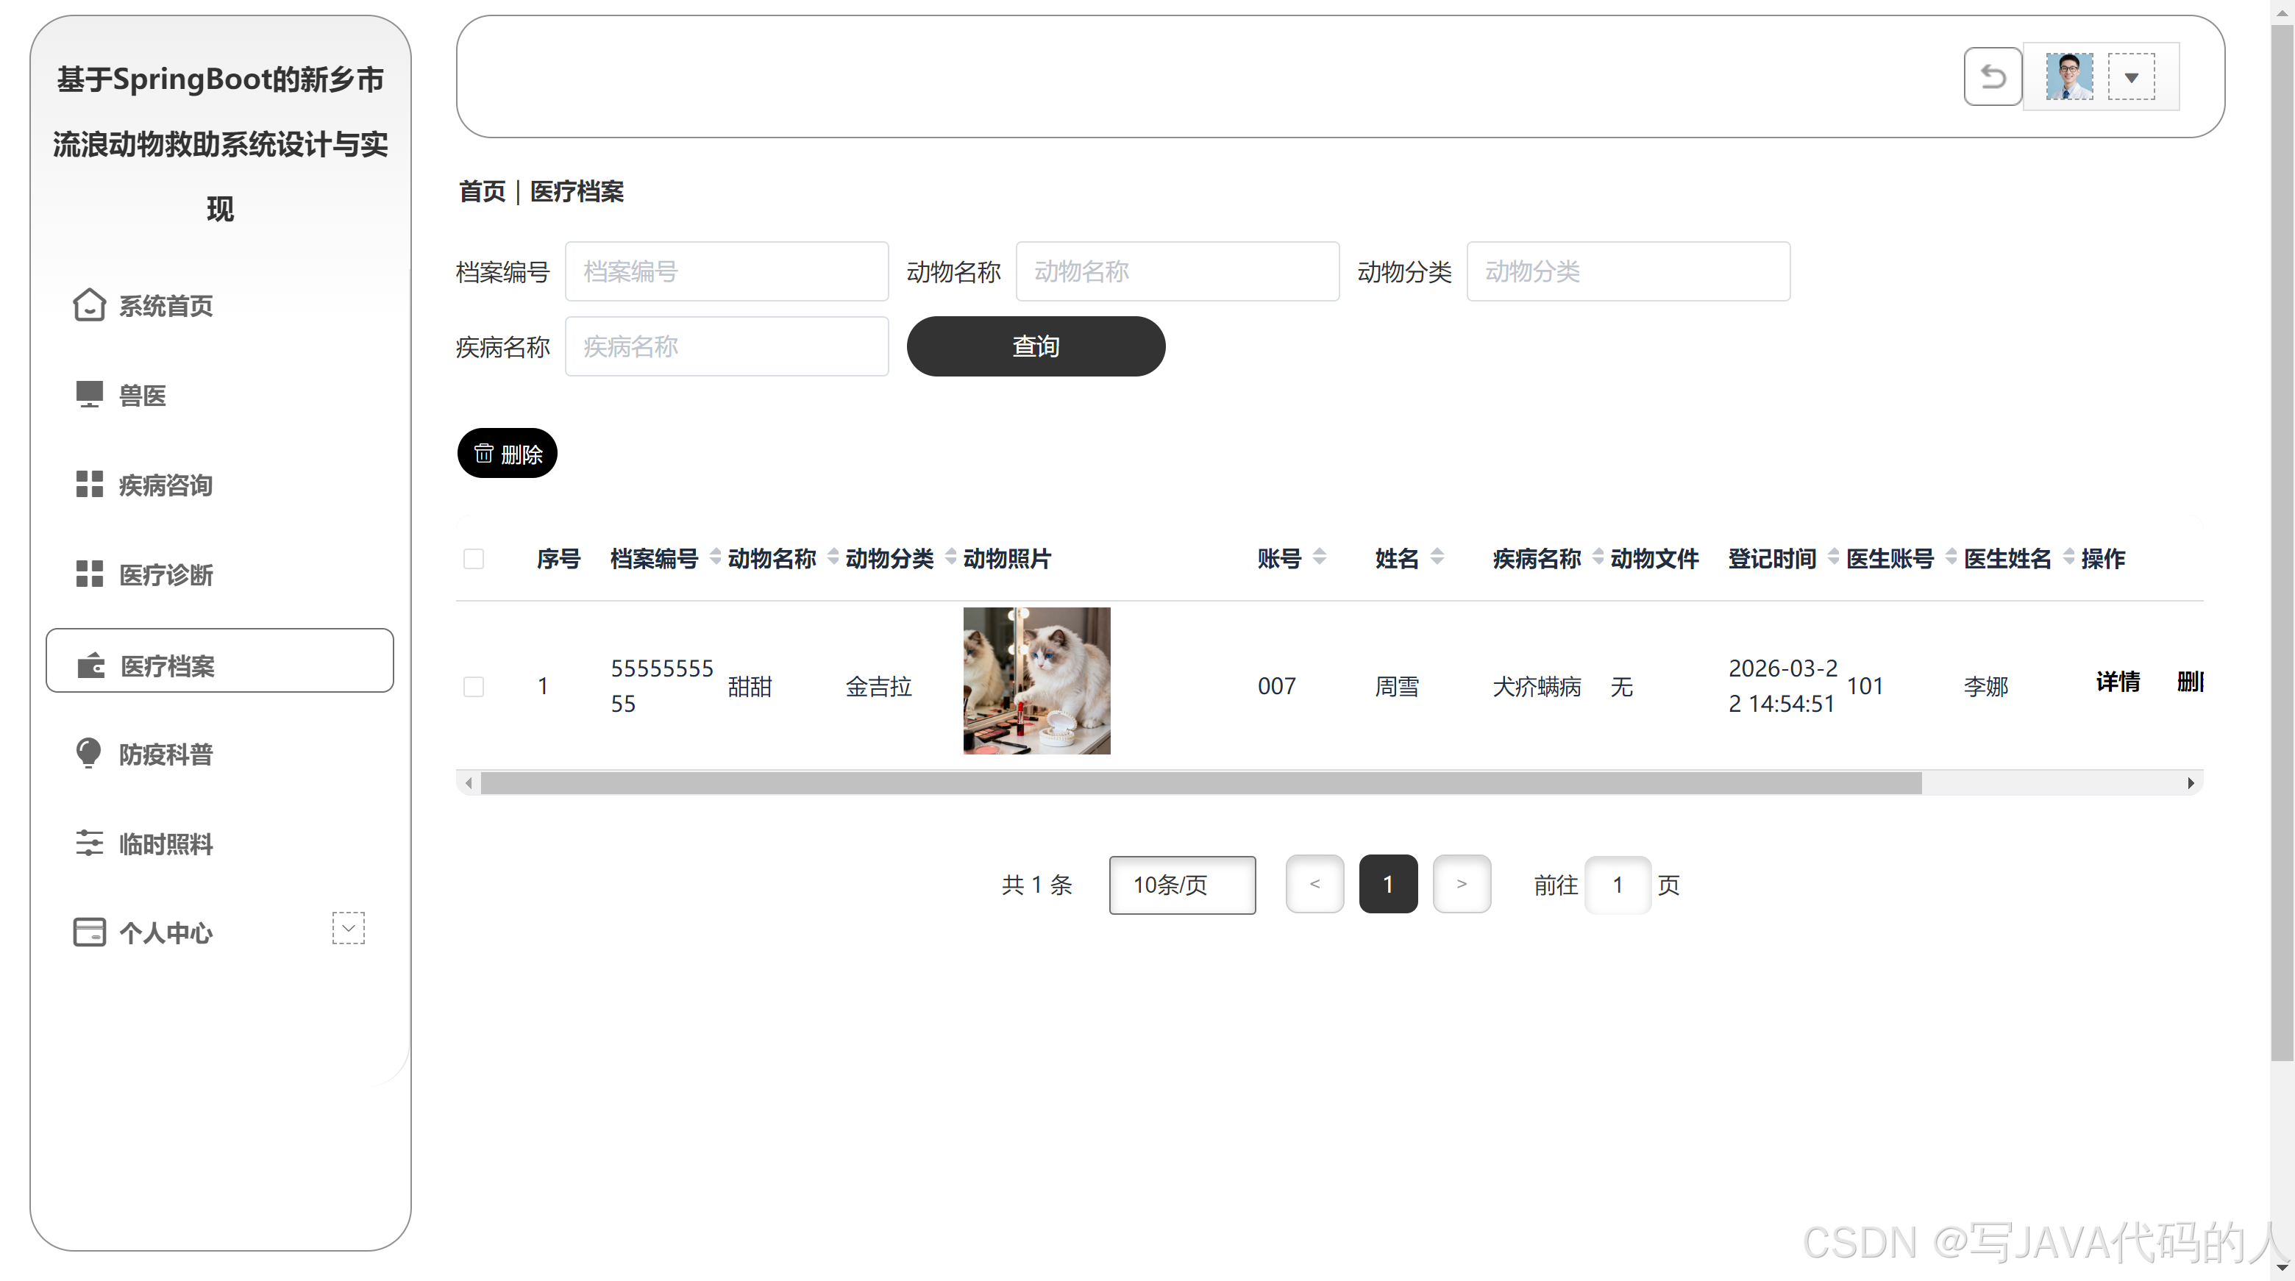Open 医疗诊断 menu item
This screenshot has width=2295, height=1281.
point(219,574)
